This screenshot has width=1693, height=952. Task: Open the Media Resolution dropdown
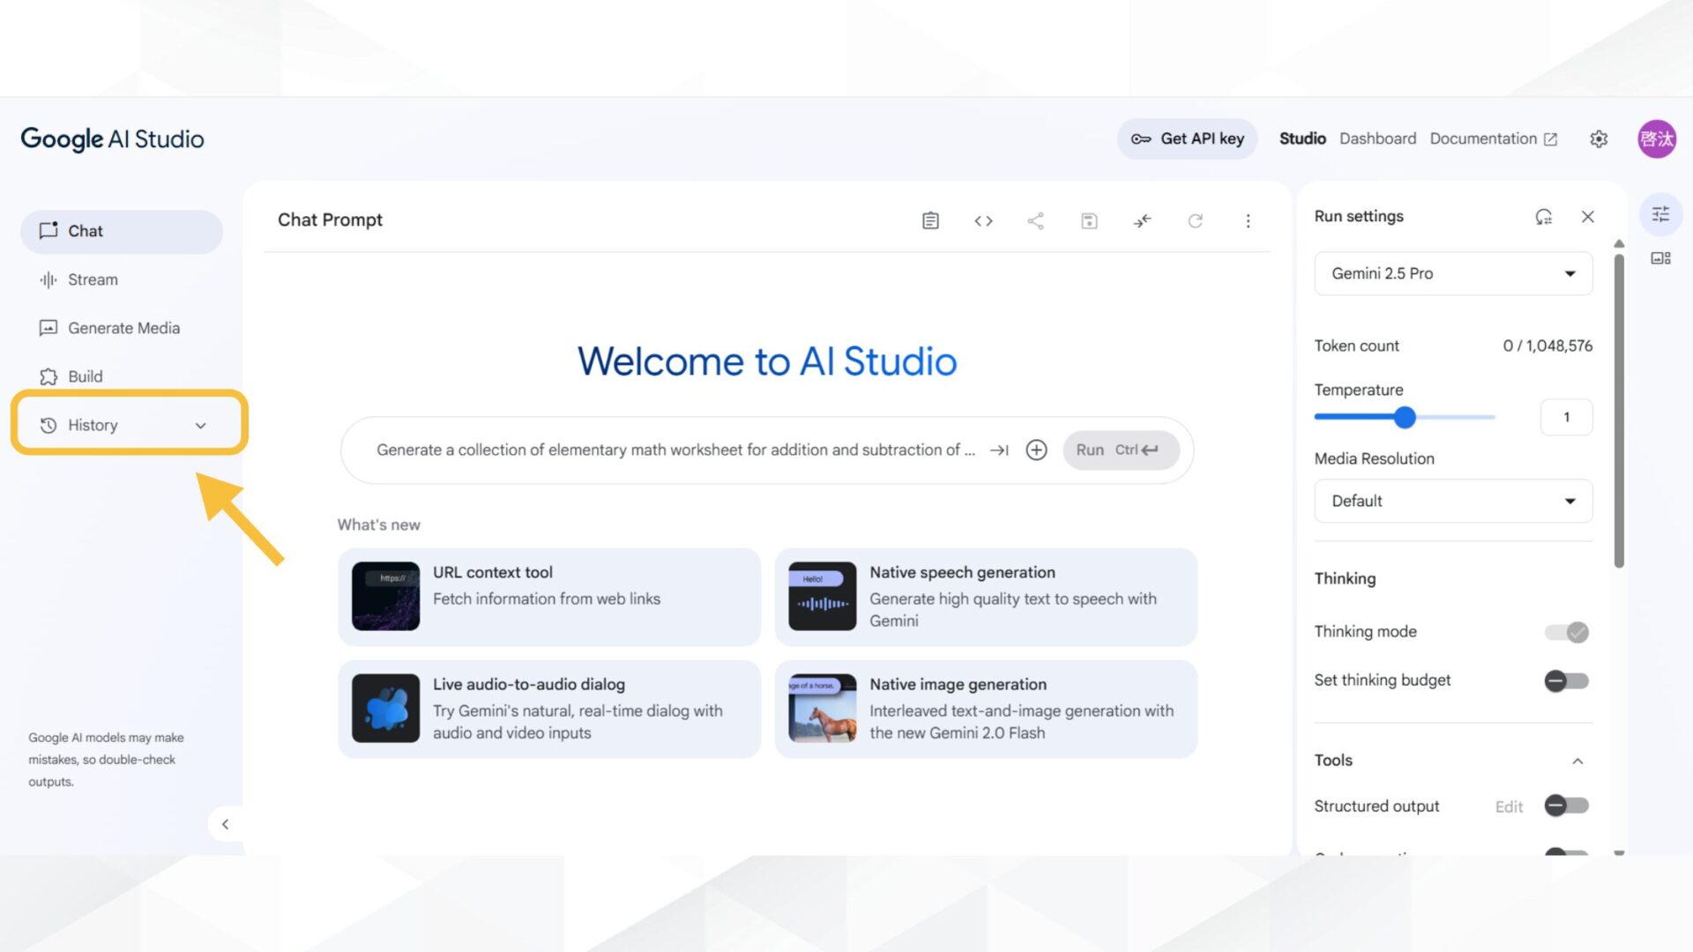point(1452,501)
